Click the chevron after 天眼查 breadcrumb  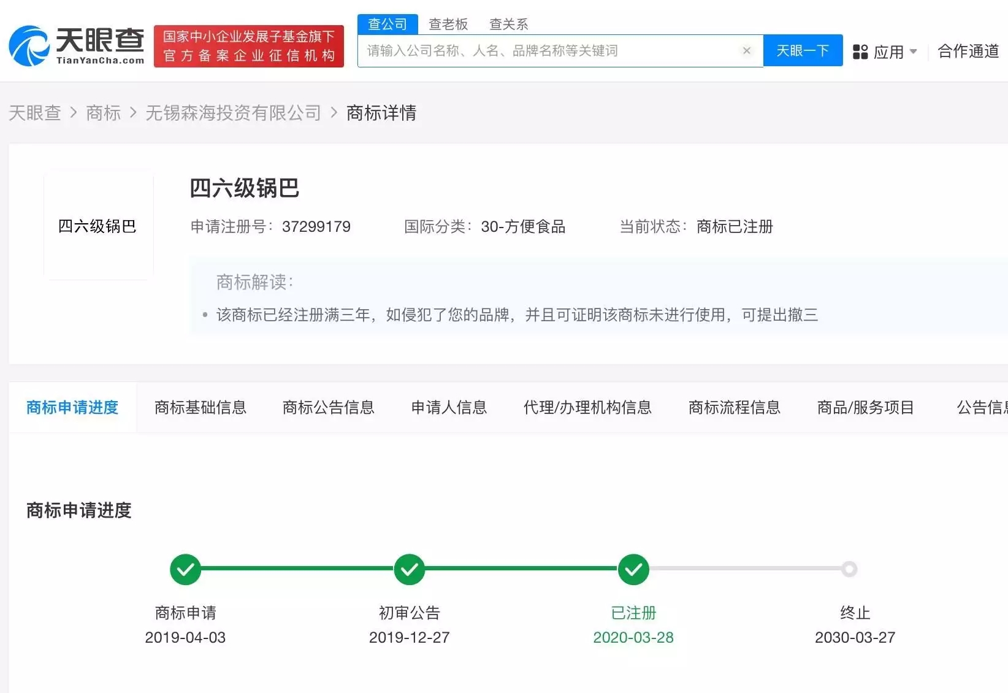click(x=74, y=113)
